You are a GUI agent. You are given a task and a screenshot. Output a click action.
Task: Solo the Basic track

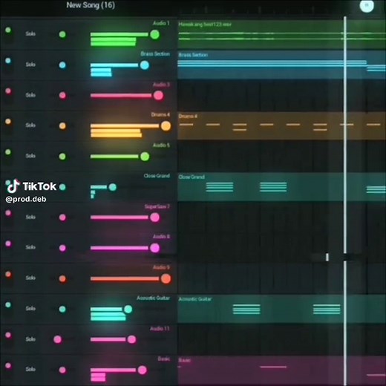(30, 369)
